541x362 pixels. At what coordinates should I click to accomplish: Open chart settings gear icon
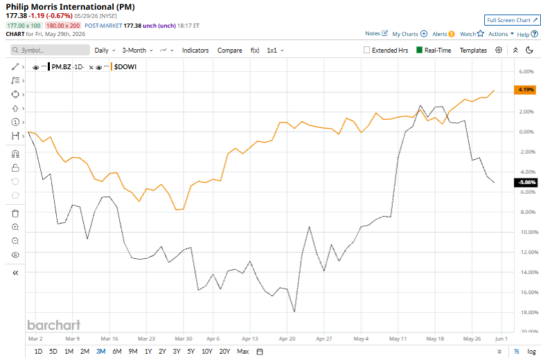click(x=499, y=50)
